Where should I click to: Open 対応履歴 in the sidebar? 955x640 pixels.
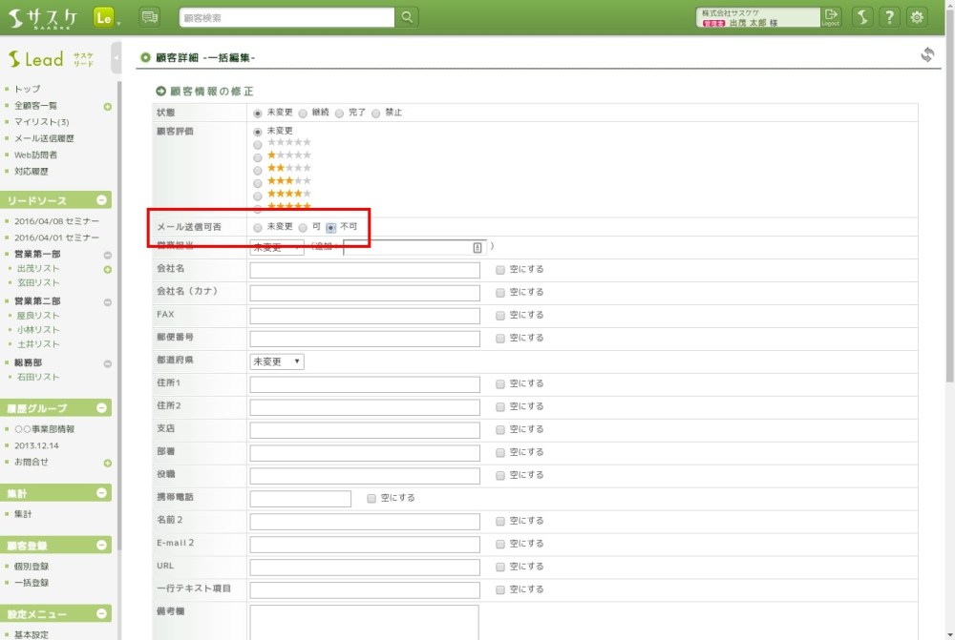point(32,171)
